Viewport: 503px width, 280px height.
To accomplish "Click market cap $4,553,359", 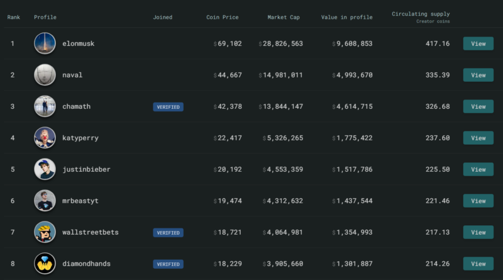I will point(282,169).
